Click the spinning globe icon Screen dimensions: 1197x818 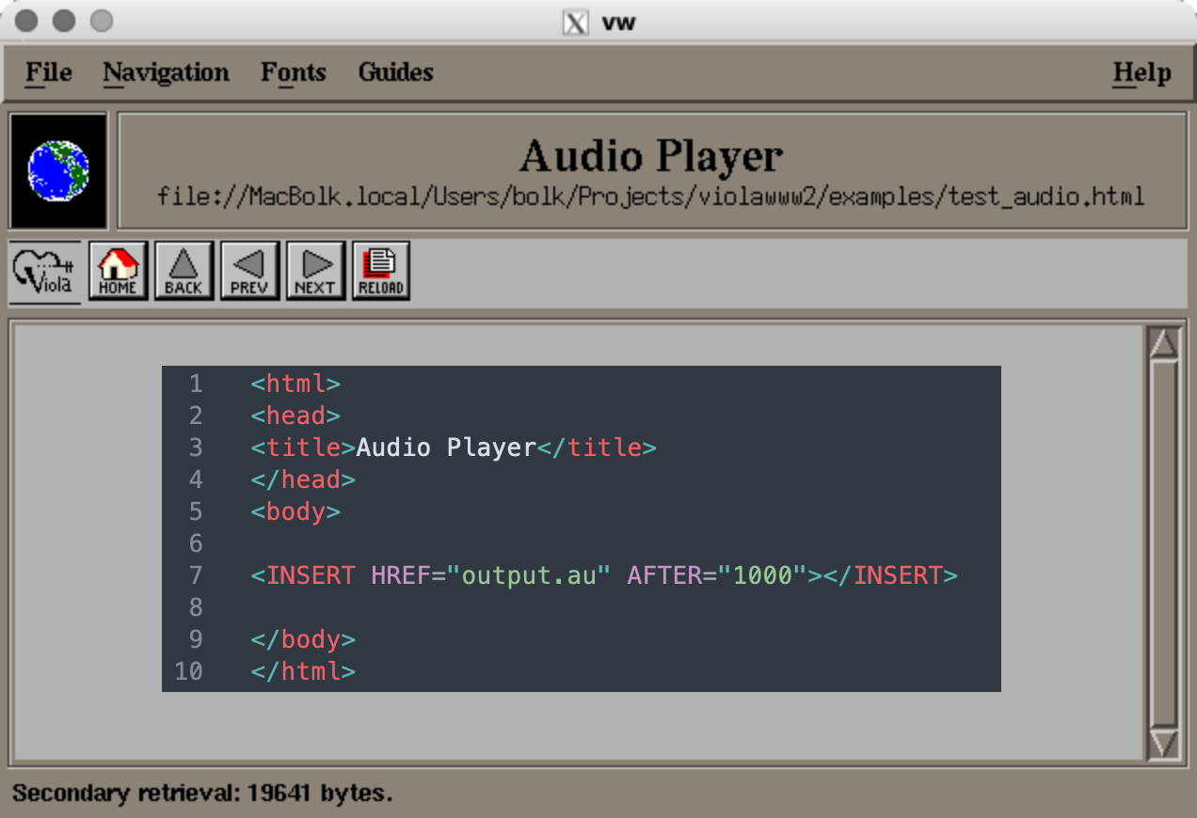click(58, 171)
